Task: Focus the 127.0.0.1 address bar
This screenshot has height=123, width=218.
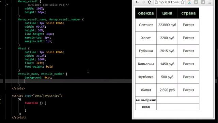Action: point(170,2)
